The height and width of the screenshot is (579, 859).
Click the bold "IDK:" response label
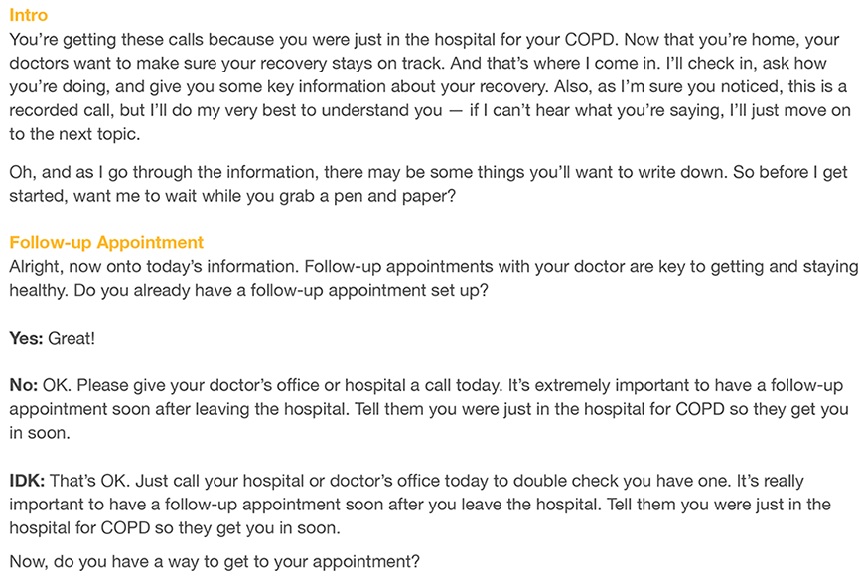point(27,481)
